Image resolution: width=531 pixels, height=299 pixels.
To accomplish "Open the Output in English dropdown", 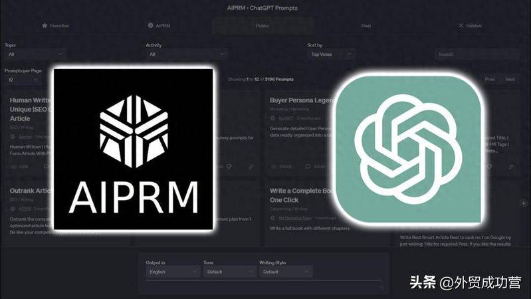I will coord(171,272).
